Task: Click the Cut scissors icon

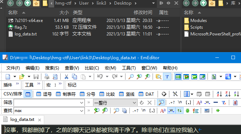Action: pos(66,77)
